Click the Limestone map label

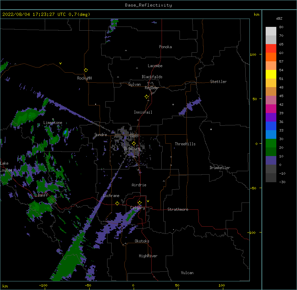[53, 123]
